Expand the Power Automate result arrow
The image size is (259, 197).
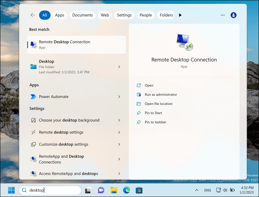[x=119, y=97]
